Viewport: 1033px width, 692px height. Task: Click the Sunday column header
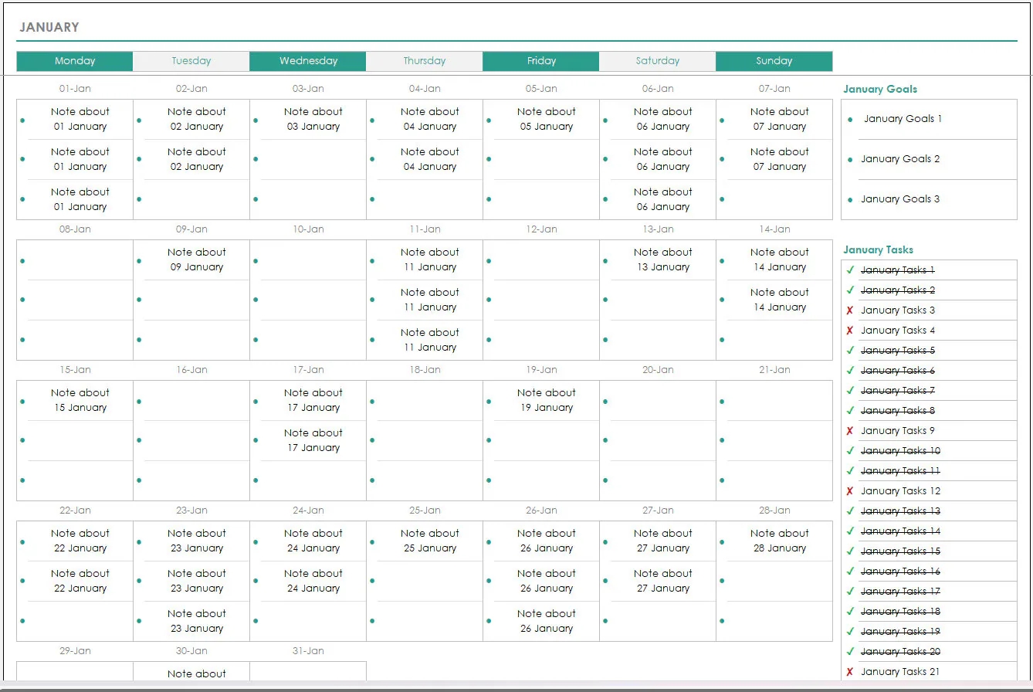tap(774, 61)
